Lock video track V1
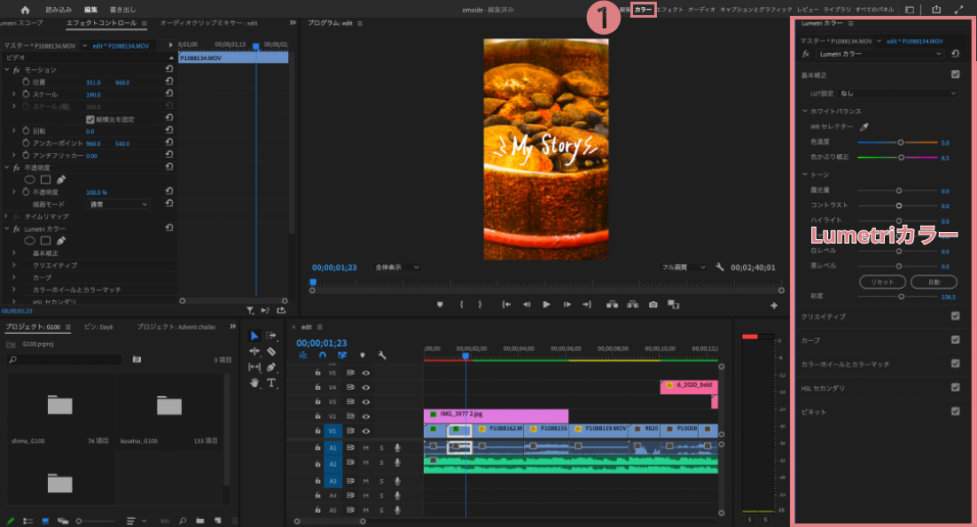This screenshot has height=527, width=977. pos(317,430)
